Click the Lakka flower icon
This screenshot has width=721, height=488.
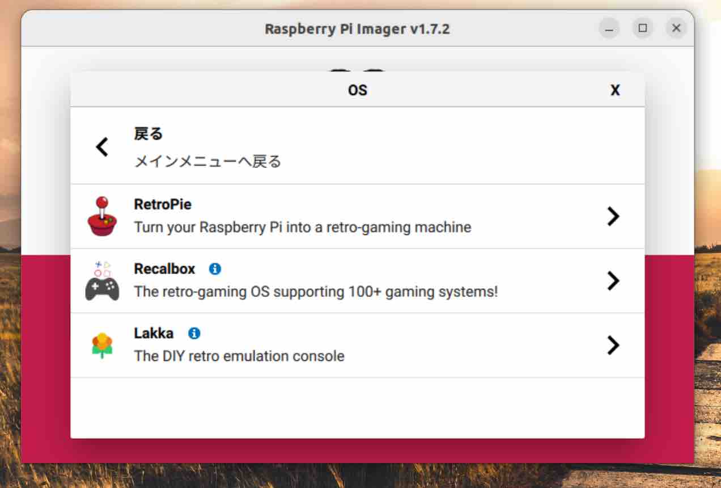[102, 345]
